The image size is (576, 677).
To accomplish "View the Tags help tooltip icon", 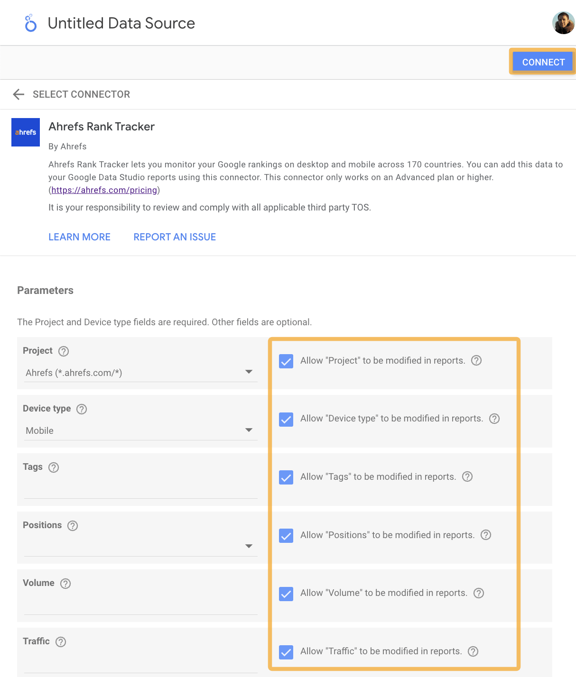I will click(x=53, y=467).
